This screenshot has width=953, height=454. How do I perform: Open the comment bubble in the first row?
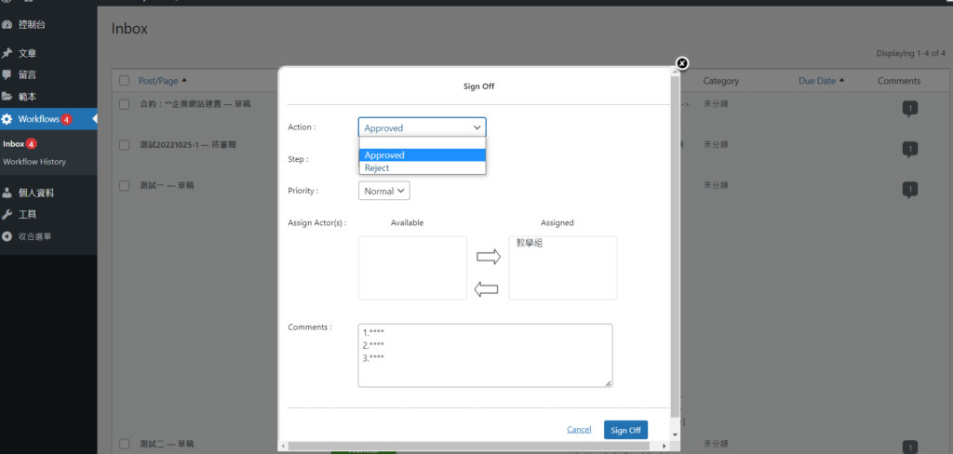(909, 109)
